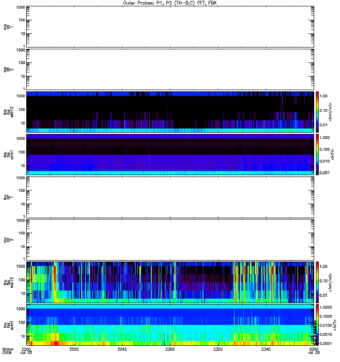Click inside the thb fbk scm1 spectrogram
340x362 pixels.
click(x=170, y=155)
